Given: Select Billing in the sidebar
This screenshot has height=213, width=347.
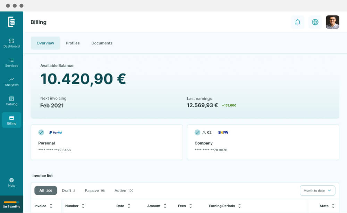Looking at the screenshot, I should (x=11, y=120).
